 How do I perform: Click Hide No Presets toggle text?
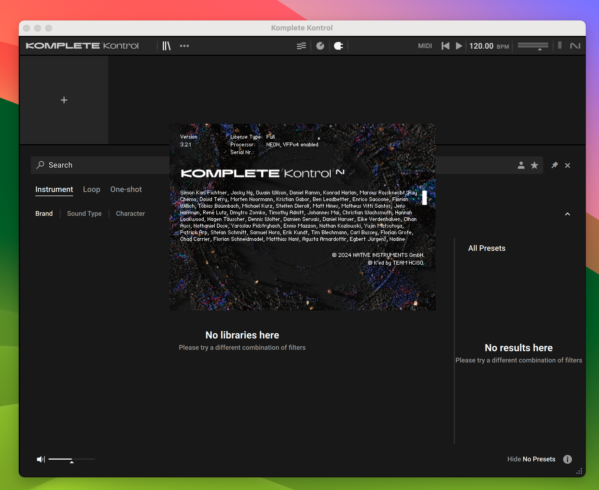531,459
